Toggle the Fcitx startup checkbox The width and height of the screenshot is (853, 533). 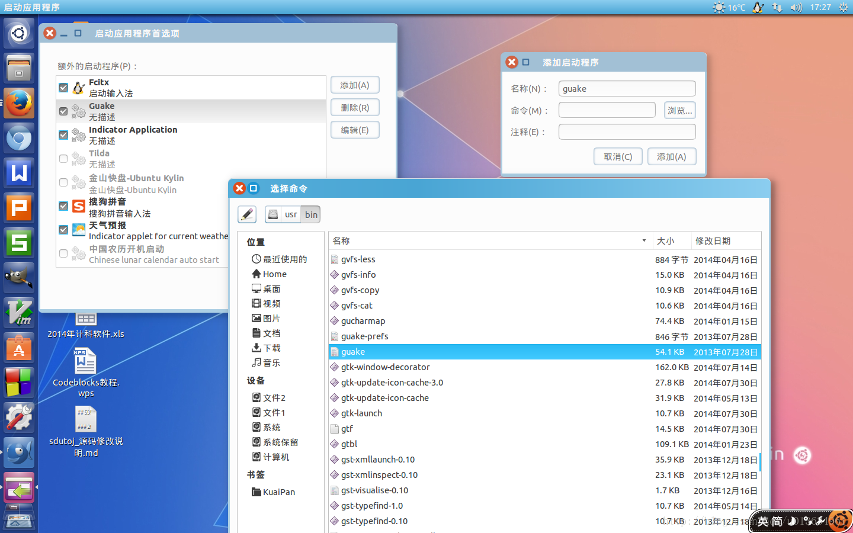tap(63, 88)
